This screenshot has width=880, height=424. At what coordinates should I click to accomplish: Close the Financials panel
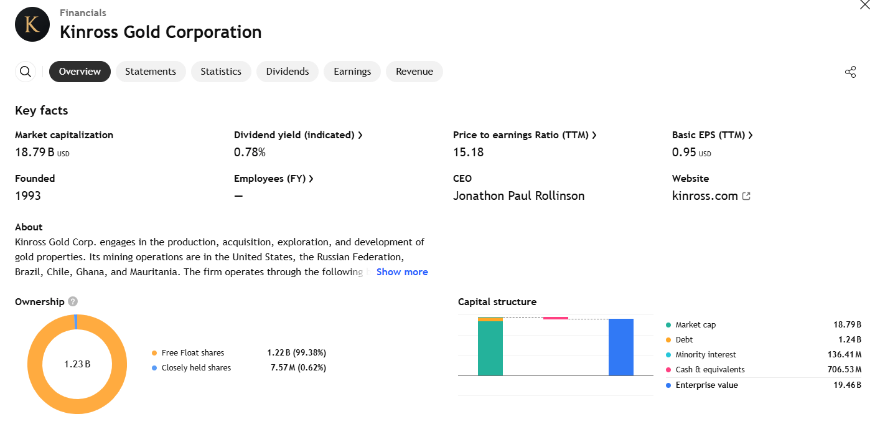865,5
